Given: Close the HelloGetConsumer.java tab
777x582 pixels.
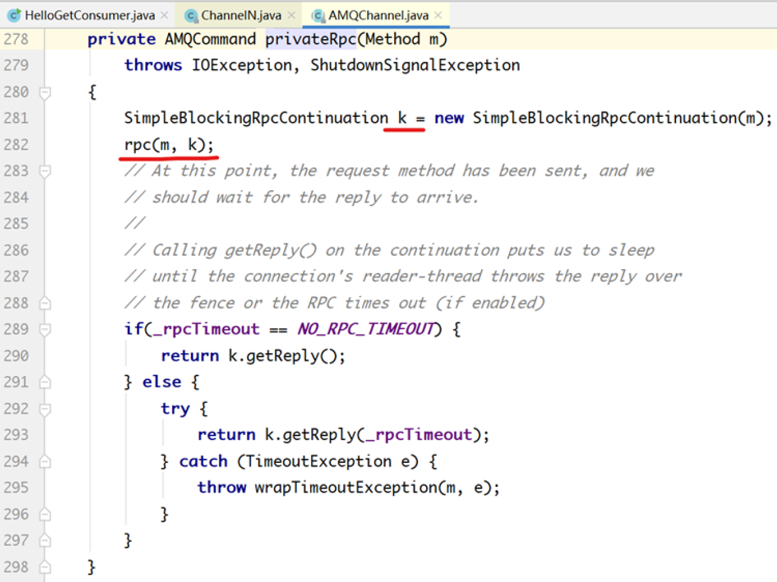Looking at the screenshot, I should tap(165, 15).
